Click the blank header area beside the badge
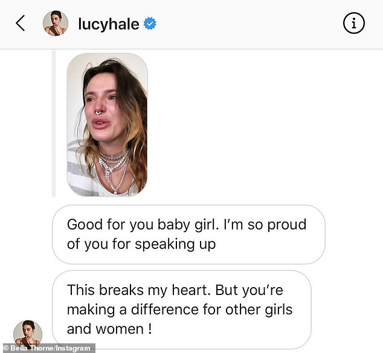This screenshot has height=353, width=383. click(242, 24)
